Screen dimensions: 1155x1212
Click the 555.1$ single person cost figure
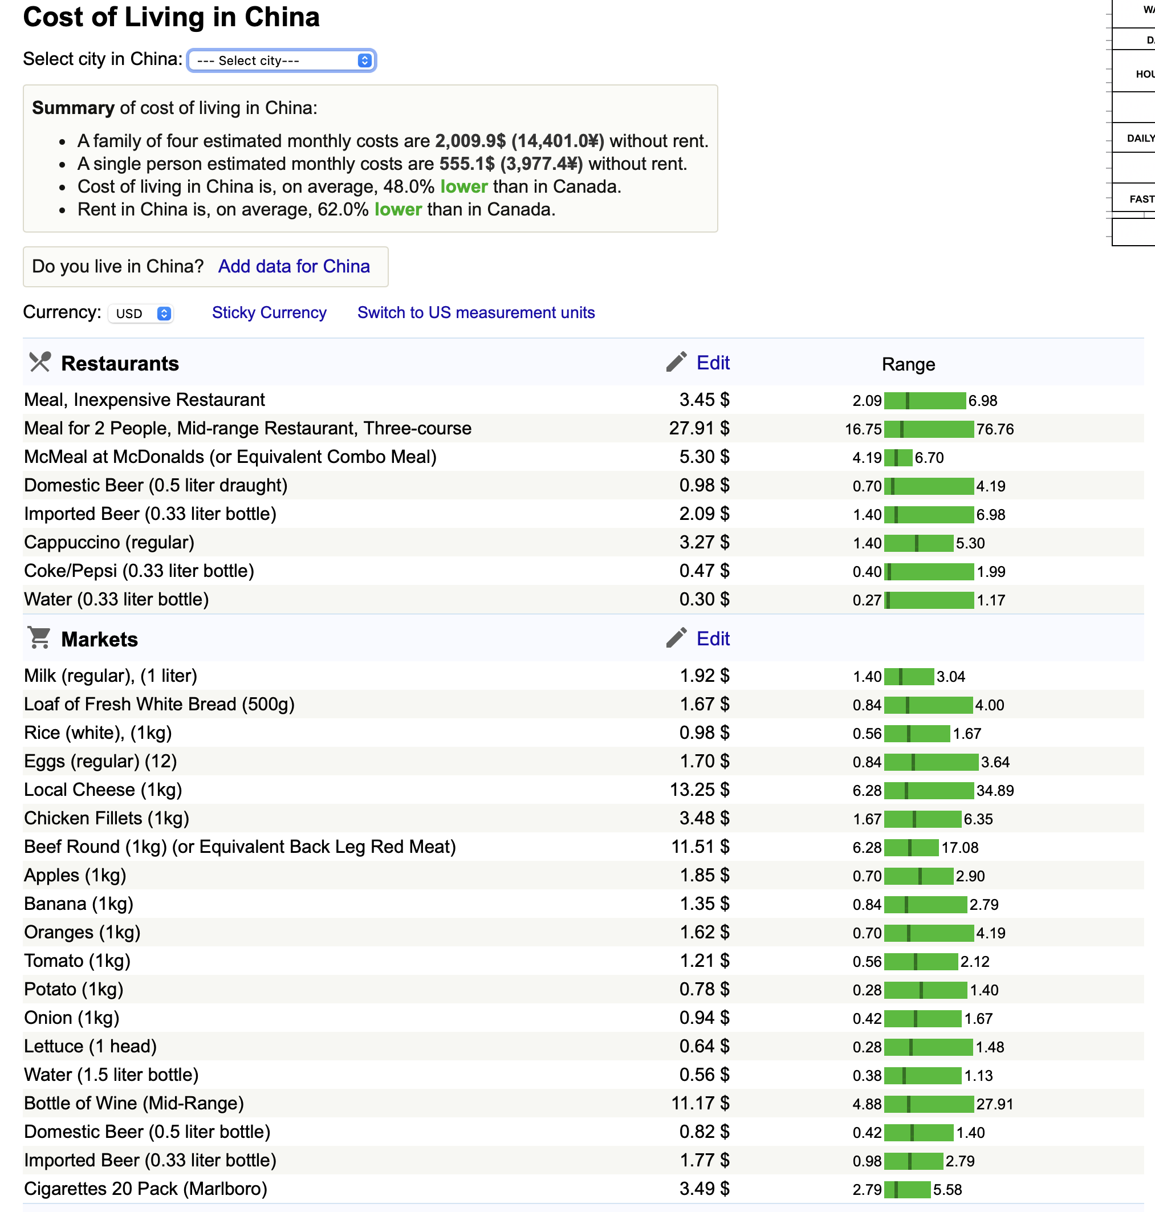(467, 164)
